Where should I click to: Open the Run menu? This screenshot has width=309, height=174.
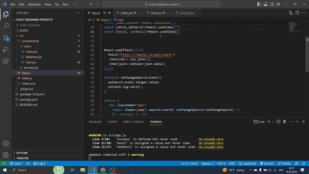(66, 4)
